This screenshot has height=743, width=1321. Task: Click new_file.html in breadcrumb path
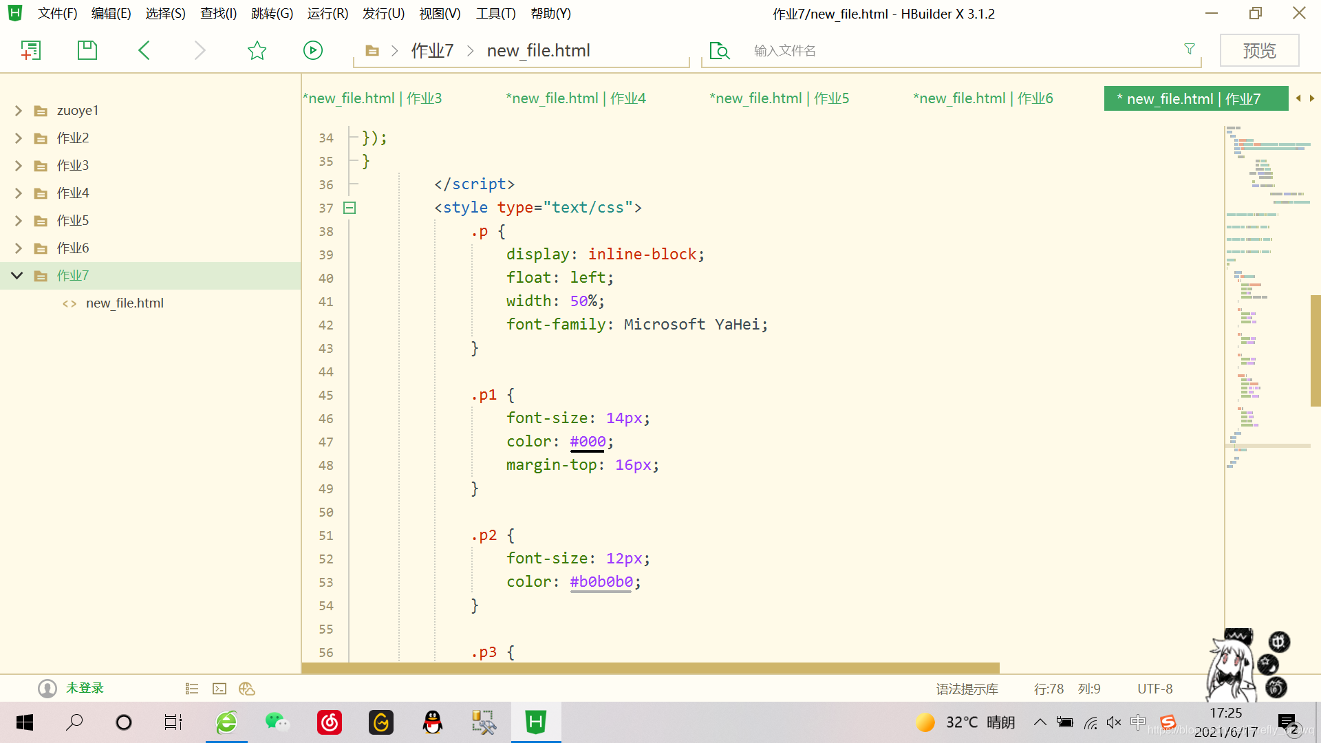538,51
